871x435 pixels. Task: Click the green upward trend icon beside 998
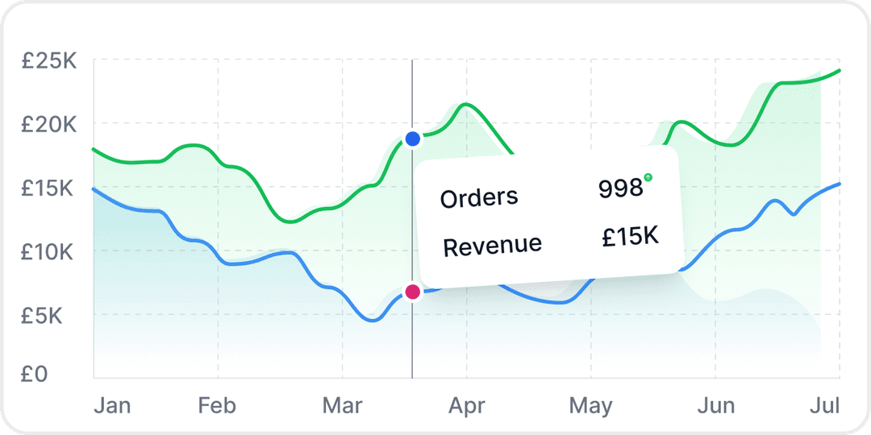click(648, 177)
